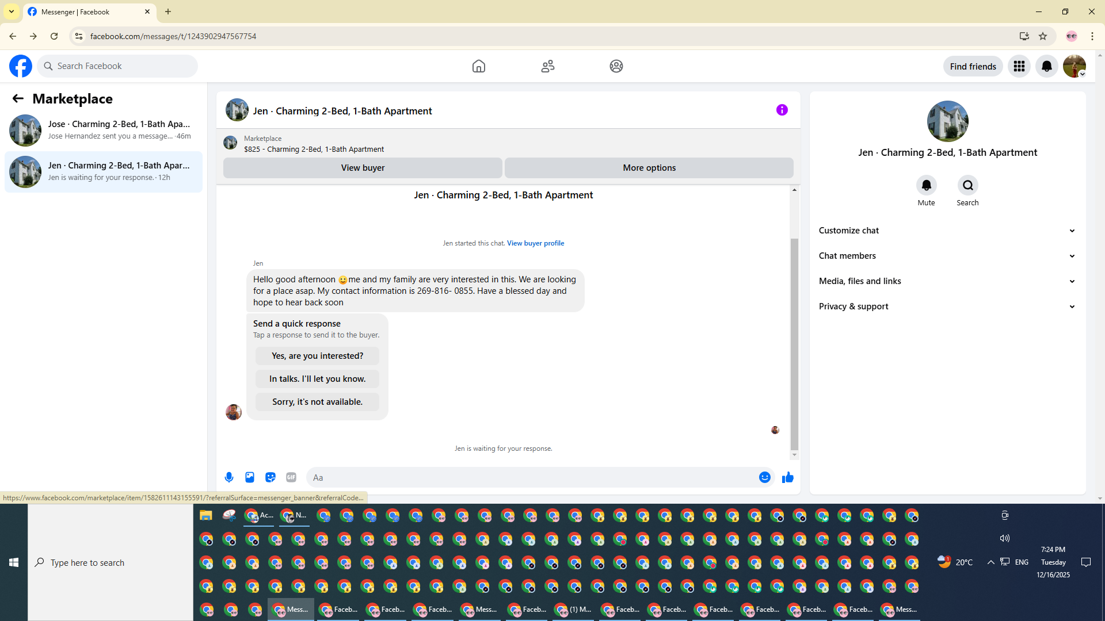
Task: Send a thumbs-up like
Action: click(x=788, y=477)
